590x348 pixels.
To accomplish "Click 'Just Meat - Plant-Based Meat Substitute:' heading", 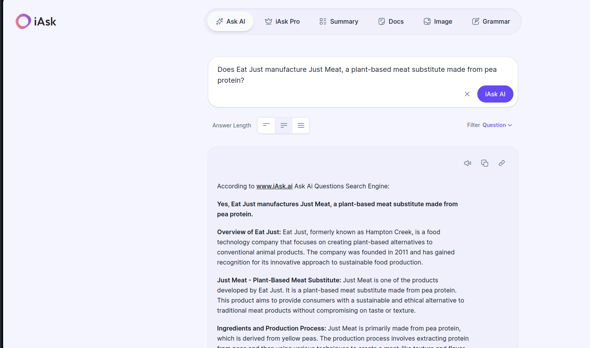I will 279,280.
